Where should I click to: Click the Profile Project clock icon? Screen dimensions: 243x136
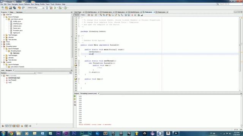(65, 8)
